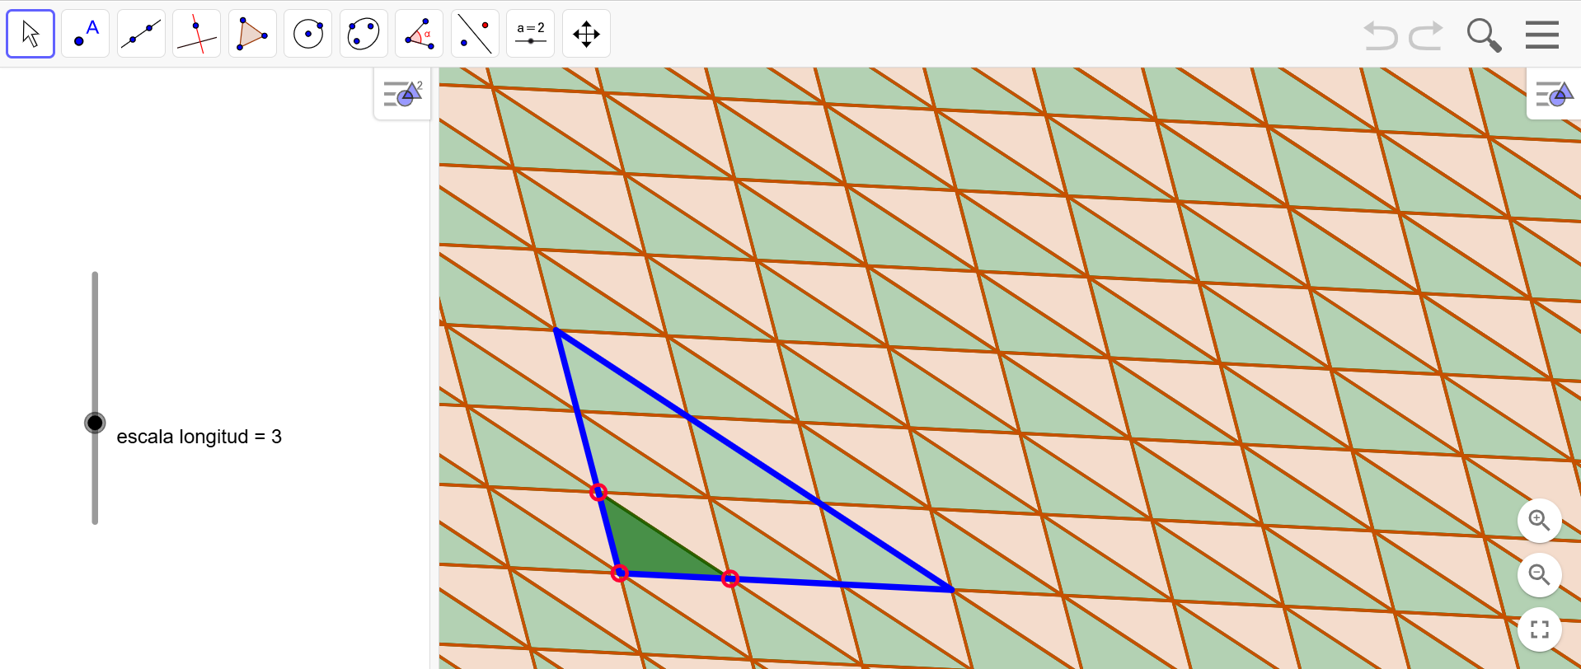Screen dimensions: 1581x669
Task: Toggle the graphics view style bar
Action: pyautogui.click(x=1554, y=94)
